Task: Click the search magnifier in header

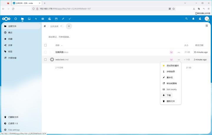Action: [x=187, y=19]
